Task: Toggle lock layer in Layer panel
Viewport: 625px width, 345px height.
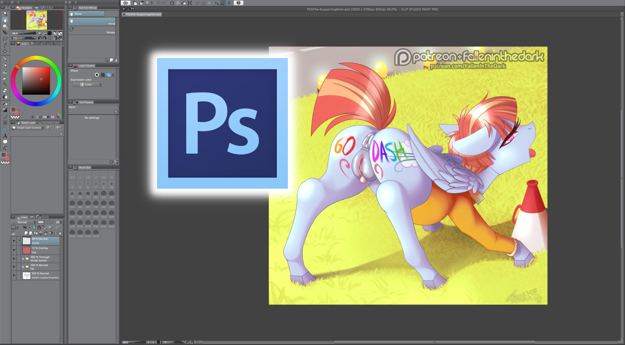Action: coord(39,227)
